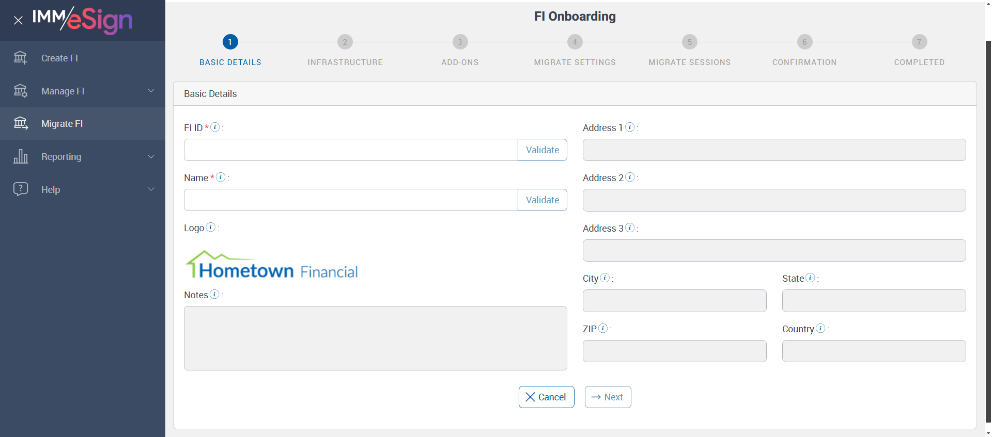Jump to step 6 Confirmation
This screenshot has height=437, width=992.
click(x=804, y=42)
